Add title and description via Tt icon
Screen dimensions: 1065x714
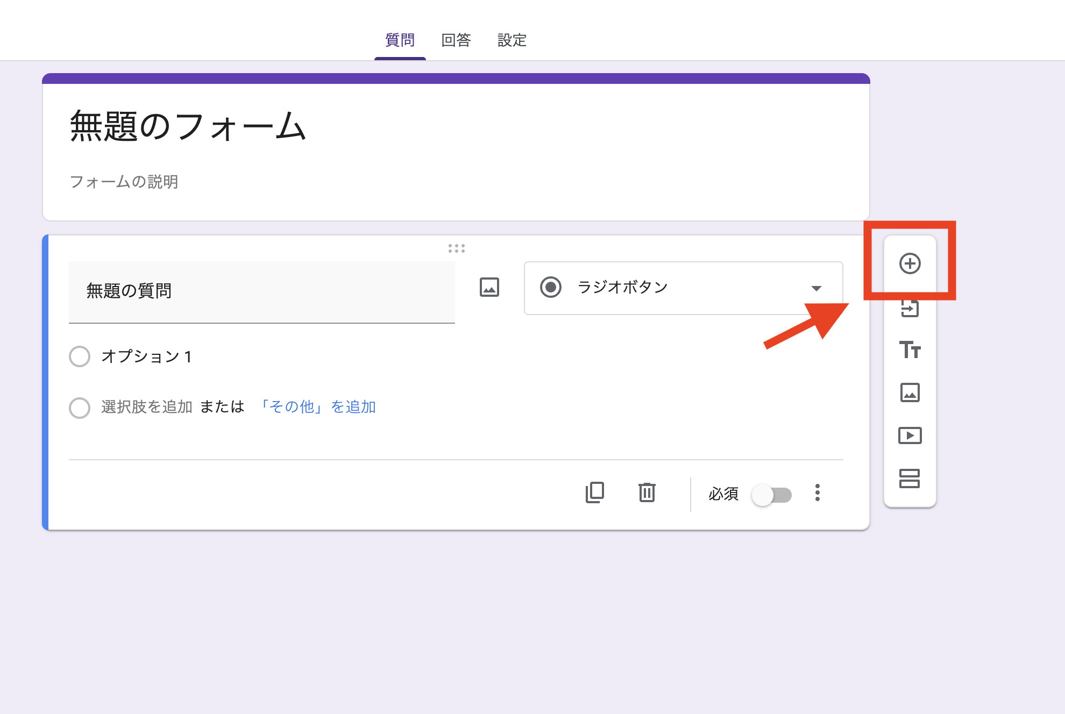910,350
